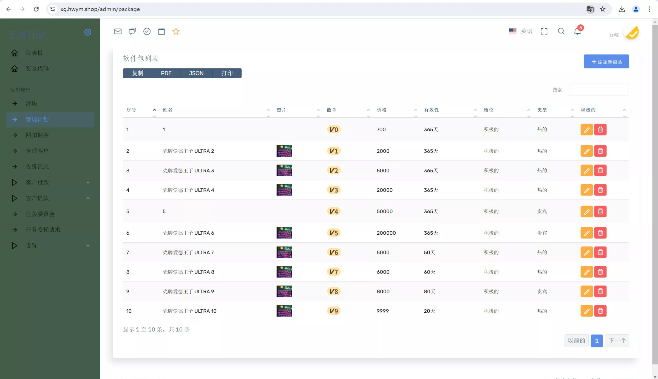
Task: Toggle fullscreen mode icon
Action: pyautogui.click(x=544, y=31)
